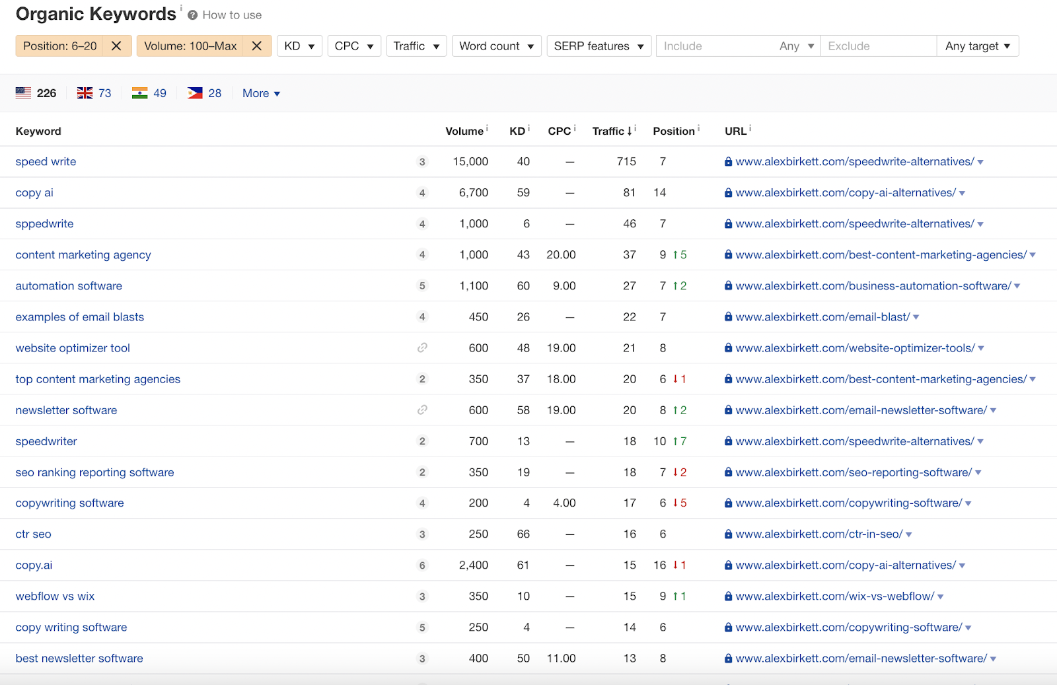1057x685 pixels.
Task: Open the speed write keyword link
Action: pyautogui.click(x=46, y=162)
